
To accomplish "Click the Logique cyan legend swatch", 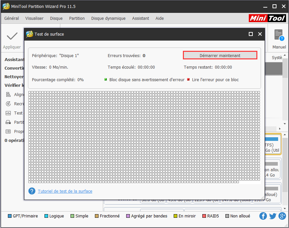I will point(46,216).
